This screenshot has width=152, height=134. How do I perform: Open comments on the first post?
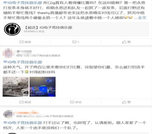coord(76,42)
